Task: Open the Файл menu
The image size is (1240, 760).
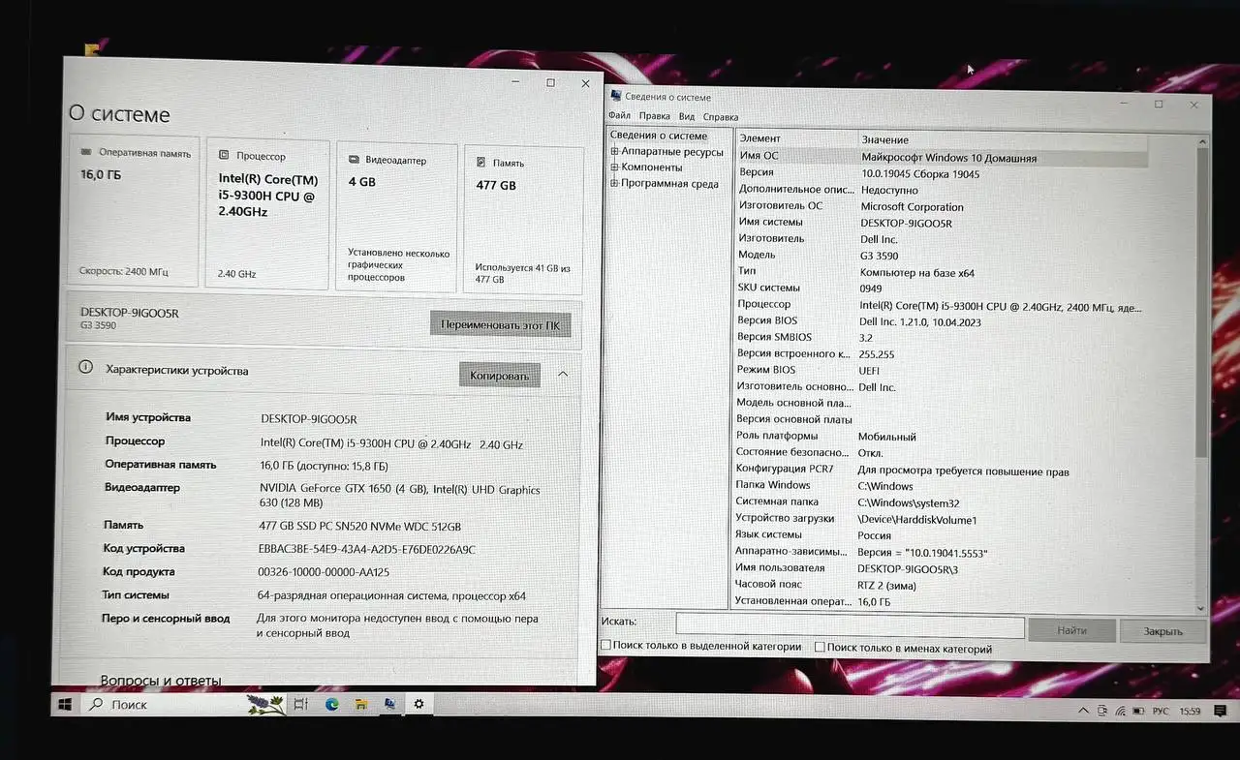Action: click(619, 116)
